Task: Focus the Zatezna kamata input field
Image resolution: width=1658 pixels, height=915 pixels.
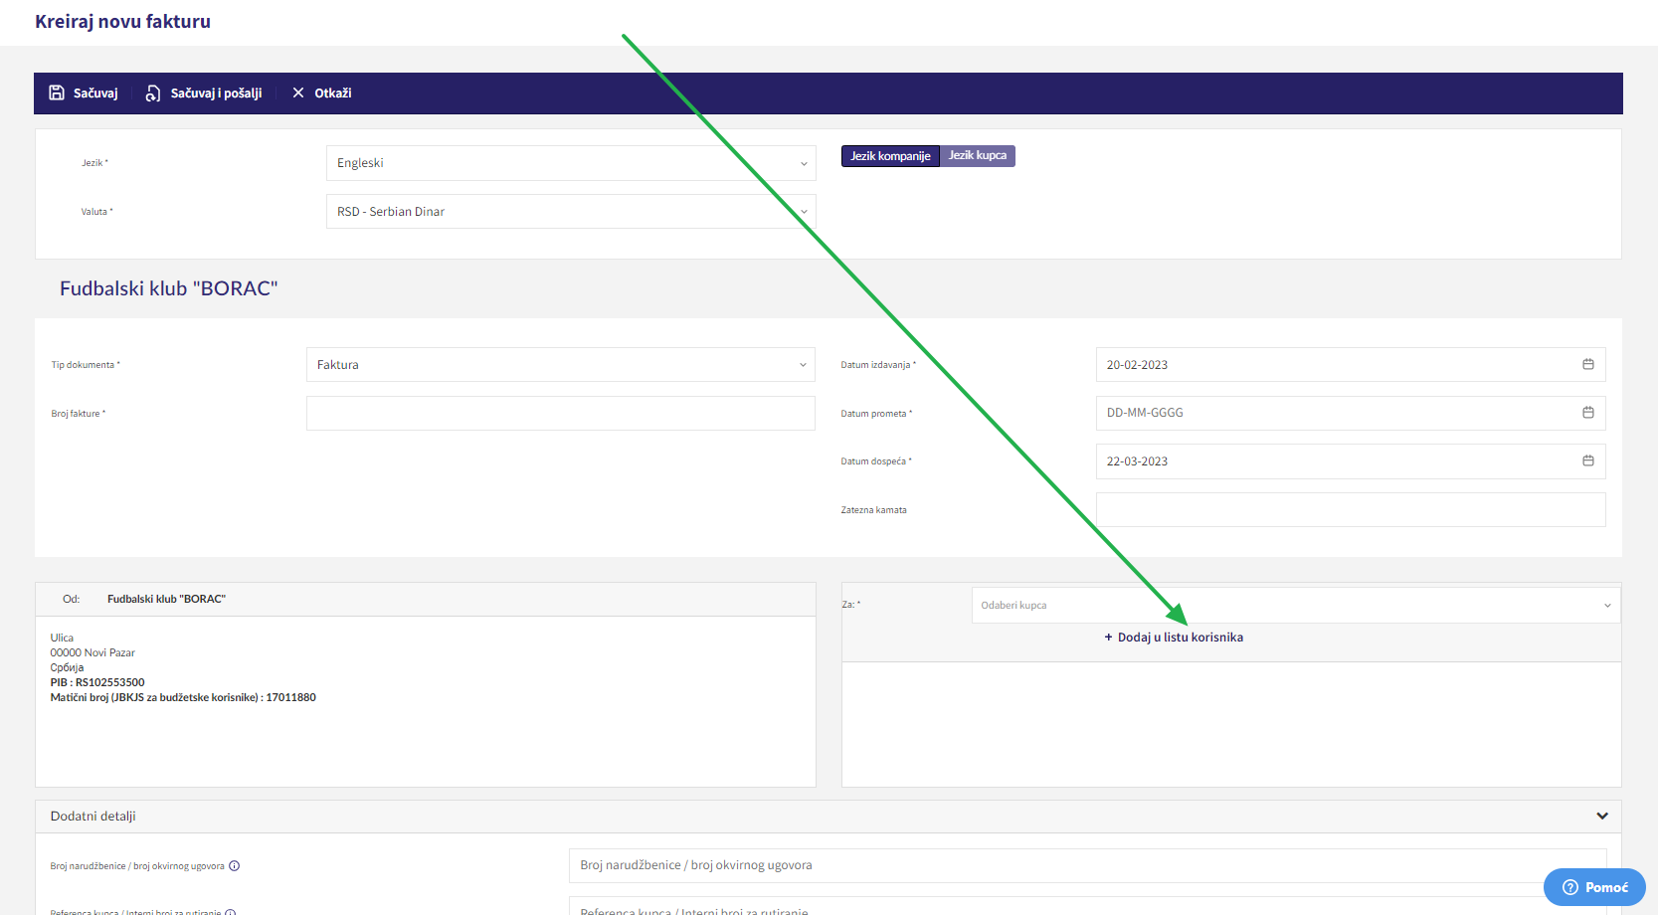Action: 1351,510
